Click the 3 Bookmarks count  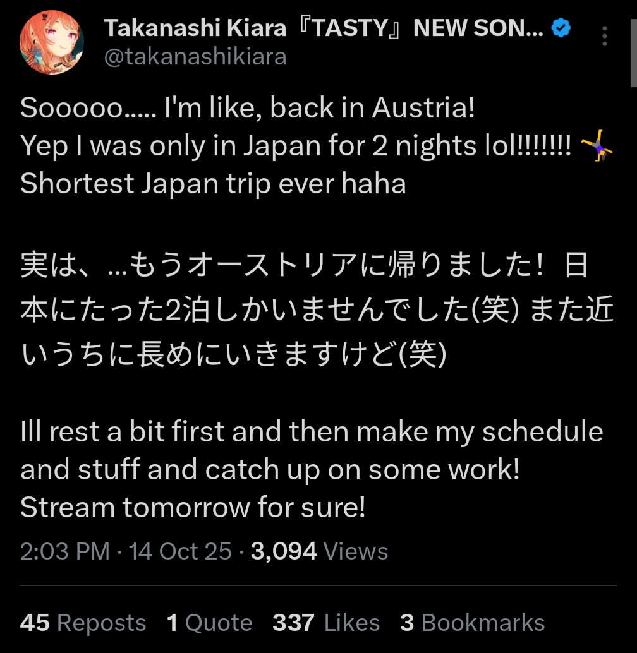tap(473, 623)
